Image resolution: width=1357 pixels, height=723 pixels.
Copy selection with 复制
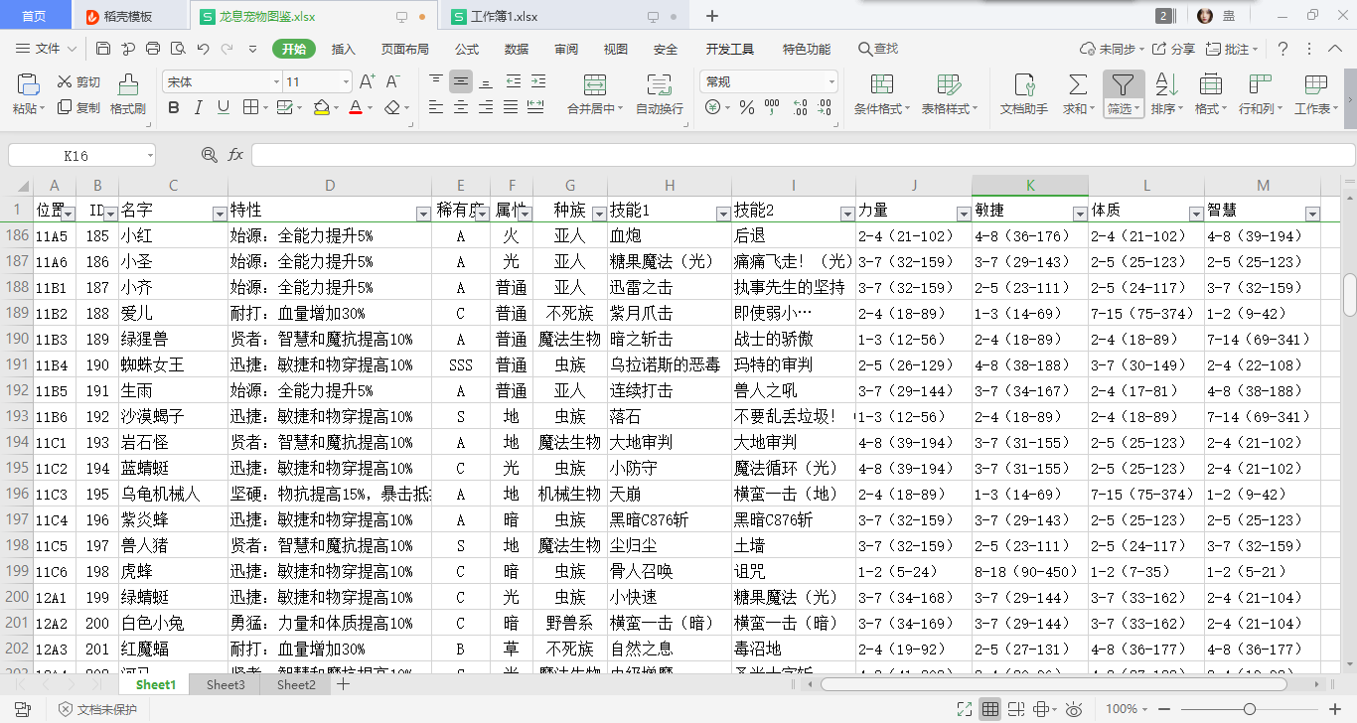coord(78,107)
